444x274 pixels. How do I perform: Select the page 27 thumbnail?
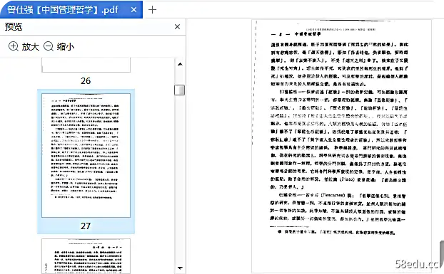tap(86, 155)
